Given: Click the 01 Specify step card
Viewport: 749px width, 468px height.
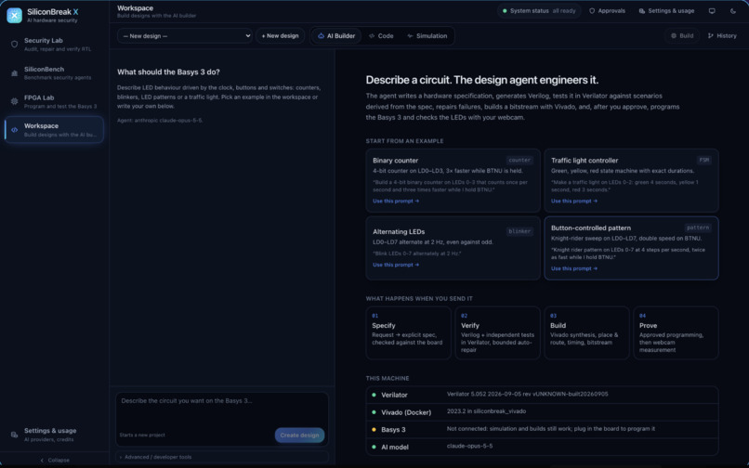Looking at the screenshot, I should (x=408, y=332).
